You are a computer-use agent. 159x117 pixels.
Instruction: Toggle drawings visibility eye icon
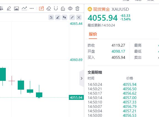coord(70,9)
